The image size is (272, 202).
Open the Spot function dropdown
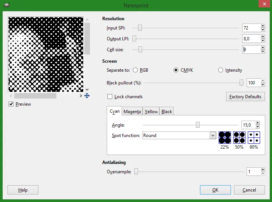click(x=213, y=136)
